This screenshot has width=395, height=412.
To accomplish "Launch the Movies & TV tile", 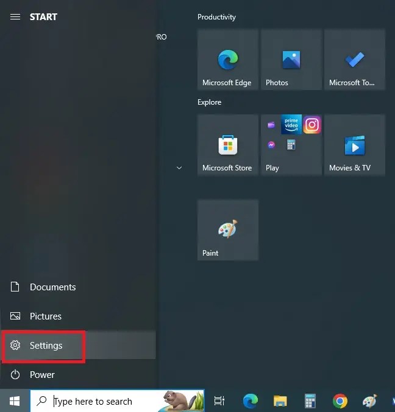I will tap(355, 145).
